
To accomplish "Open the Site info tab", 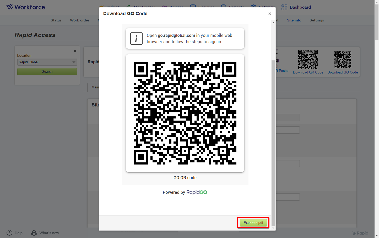I will 294,20.
